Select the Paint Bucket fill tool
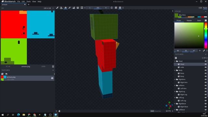208x117 pixels. (x=61, y=8)
